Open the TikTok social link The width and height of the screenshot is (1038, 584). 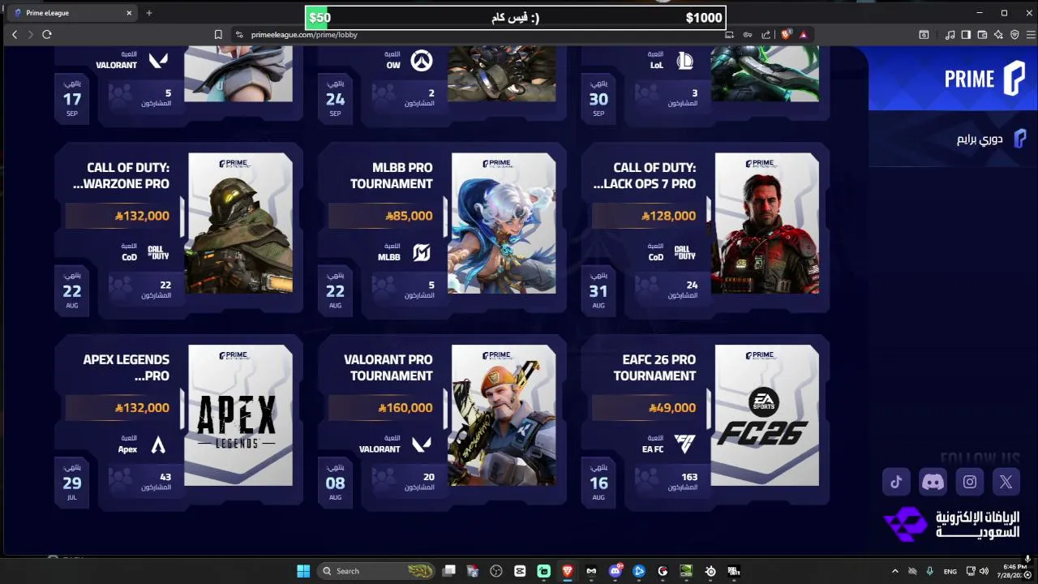point(896,482)
